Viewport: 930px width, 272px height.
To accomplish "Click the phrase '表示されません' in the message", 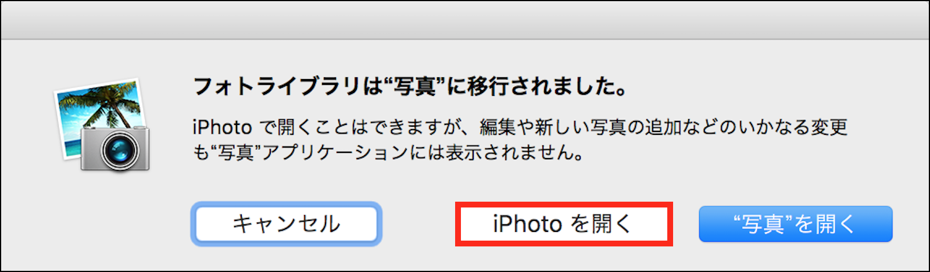I will tap(509, 152).
